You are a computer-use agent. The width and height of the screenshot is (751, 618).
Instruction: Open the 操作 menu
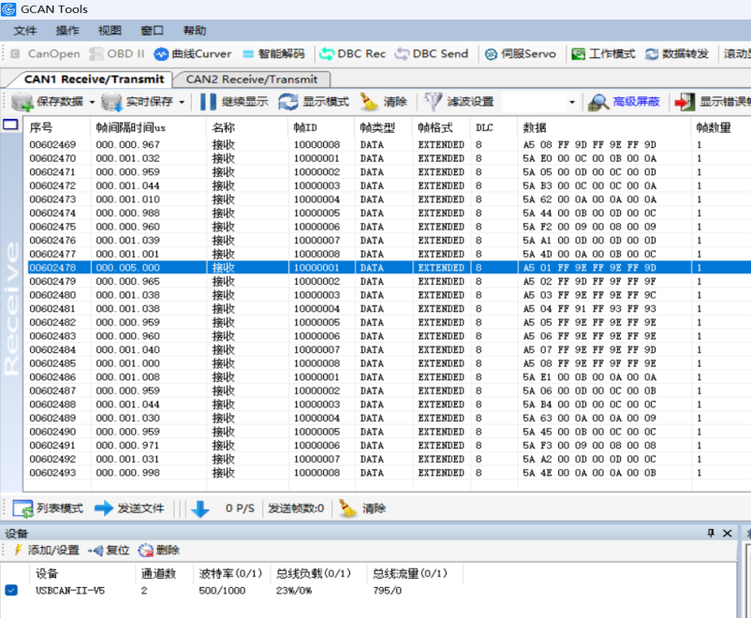click(x=67, y=31)
